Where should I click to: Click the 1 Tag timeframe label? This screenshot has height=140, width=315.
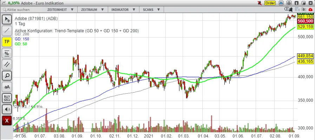pos(20,24)
